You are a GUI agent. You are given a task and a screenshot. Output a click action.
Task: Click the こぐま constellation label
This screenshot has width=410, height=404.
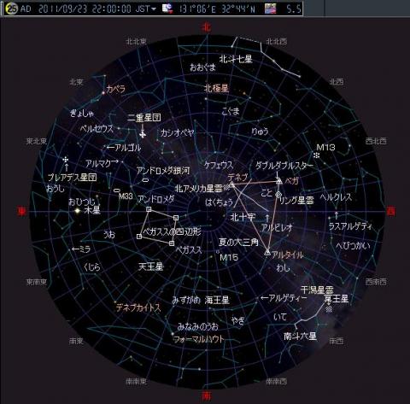pos(231,111)
